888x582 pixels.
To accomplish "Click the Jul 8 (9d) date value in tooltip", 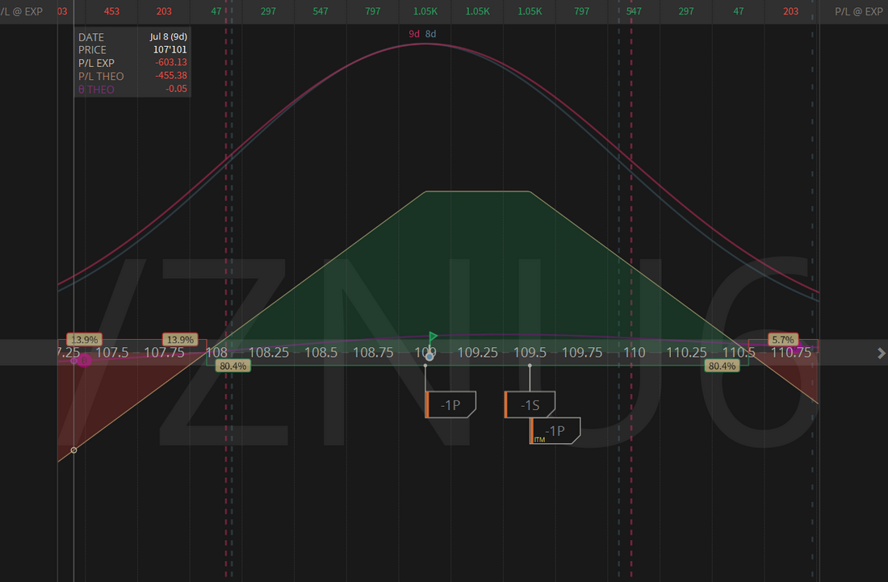I will click(168, 37).
